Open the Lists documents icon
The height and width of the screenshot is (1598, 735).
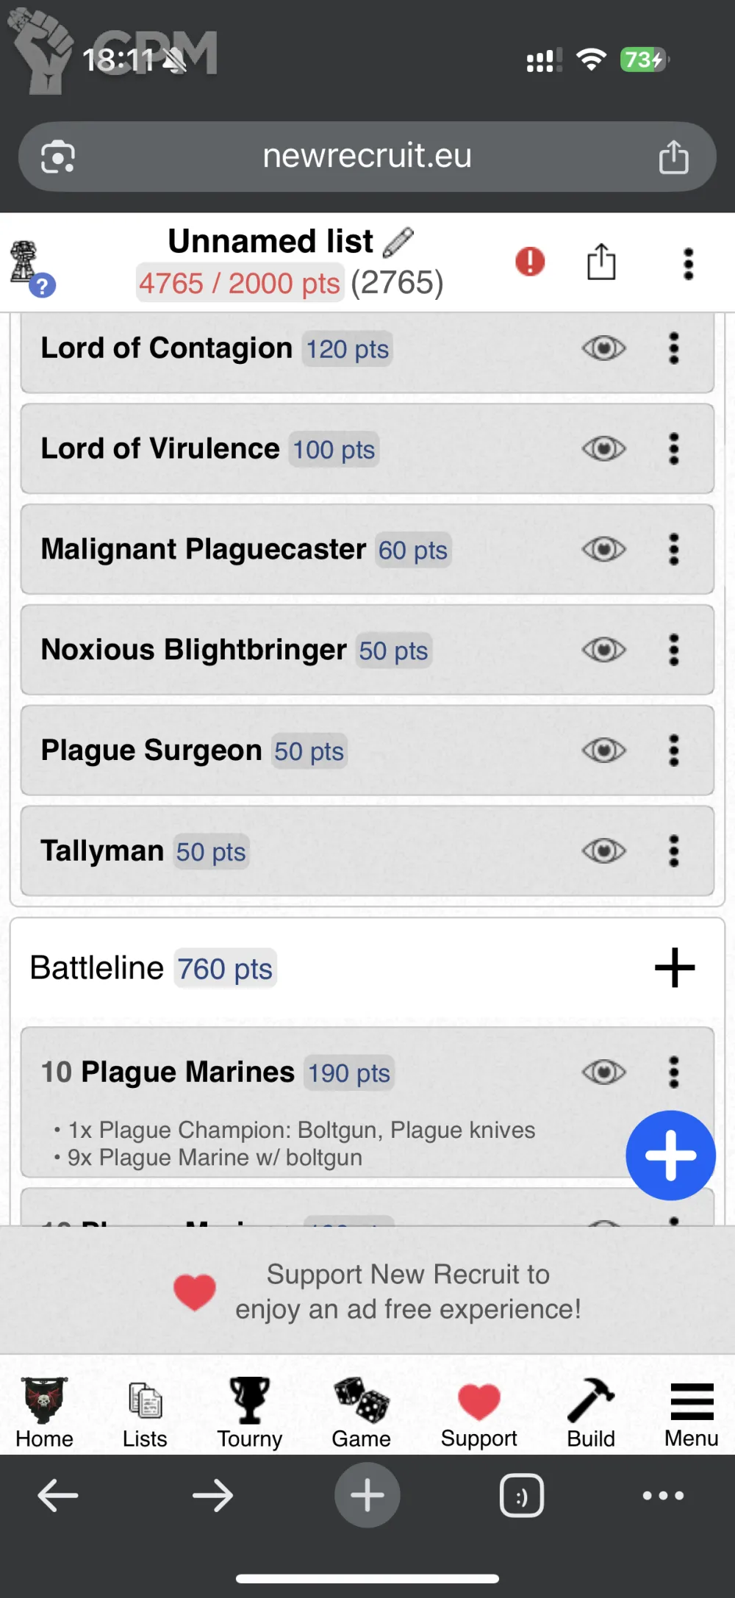145,1400
